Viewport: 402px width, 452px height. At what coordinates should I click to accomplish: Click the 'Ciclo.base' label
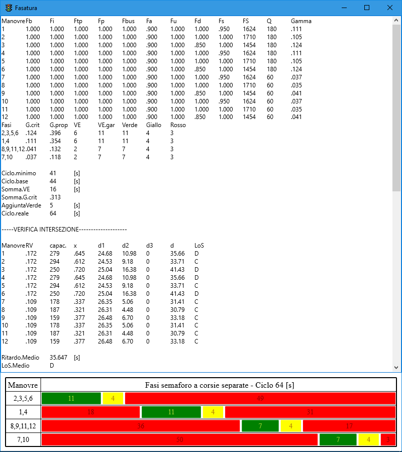pyautogui.click(x=15, y=181)
